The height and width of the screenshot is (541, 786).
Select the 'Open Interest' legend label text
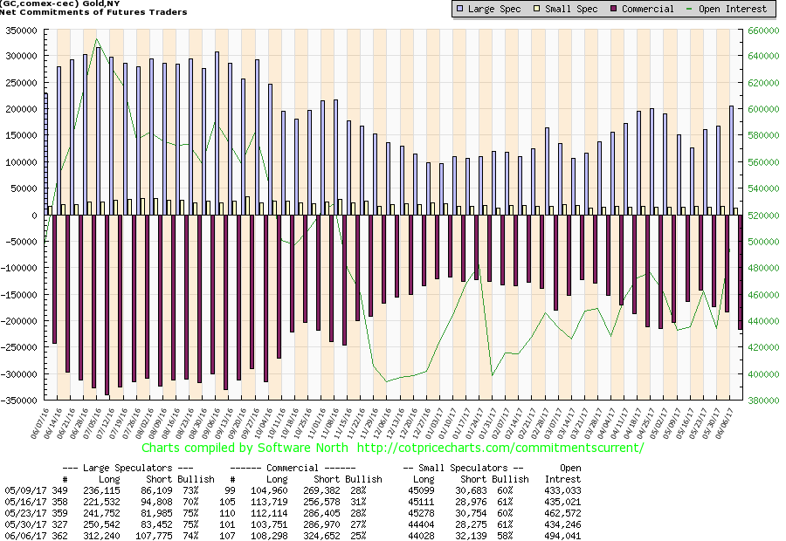(734, 9)
